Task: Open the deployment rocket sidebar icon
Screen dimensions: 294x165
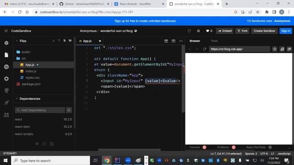Action: pyautogui.click(x=6, y=103)
